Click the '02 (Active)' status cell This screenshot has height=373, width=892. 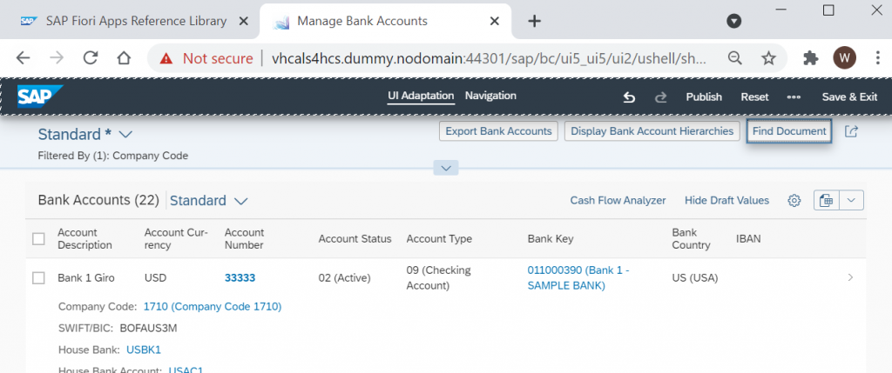(x=344, y=278)
